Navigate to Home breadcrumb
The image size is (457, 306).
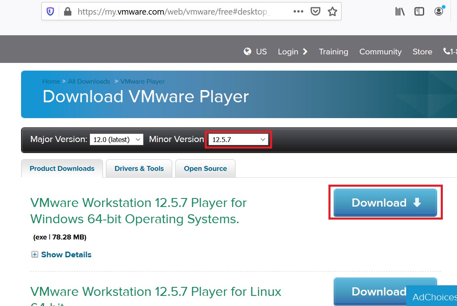click(x=51, y=82)
